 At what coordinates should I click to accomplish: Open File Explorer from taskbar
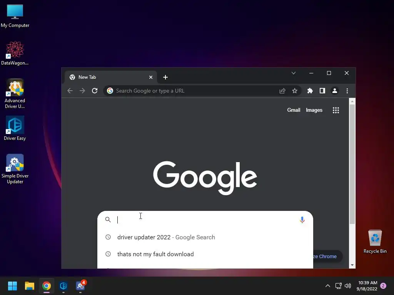(30, 286)
